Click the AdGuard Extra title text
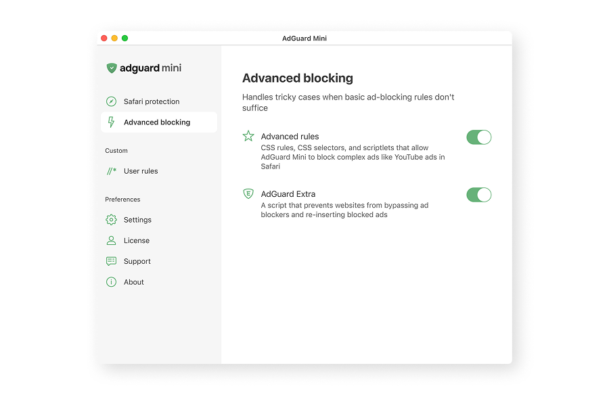This screenshot has height=395, width=609. point(288,194)
